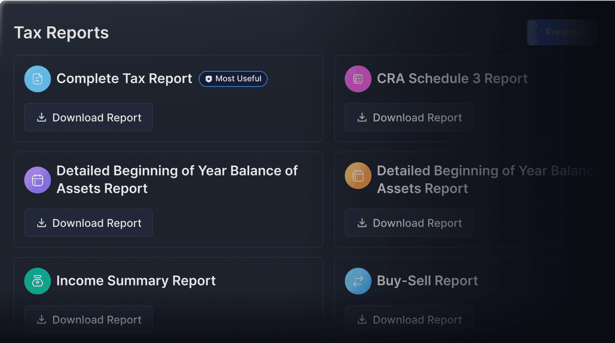Screen dimensions: 615x343
Task: Click the Most Useful badge
Action: pyautogui.click(x=233, y=79)
